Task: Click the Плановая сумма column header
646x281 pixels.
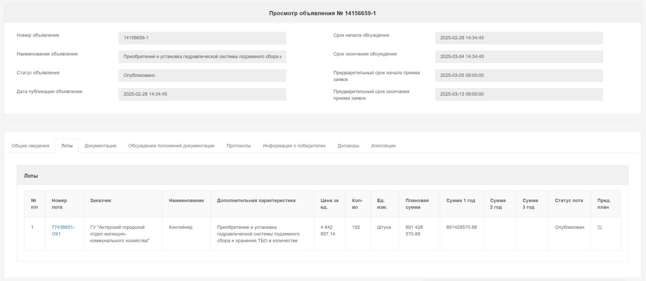Action: [x=417, y=204]
